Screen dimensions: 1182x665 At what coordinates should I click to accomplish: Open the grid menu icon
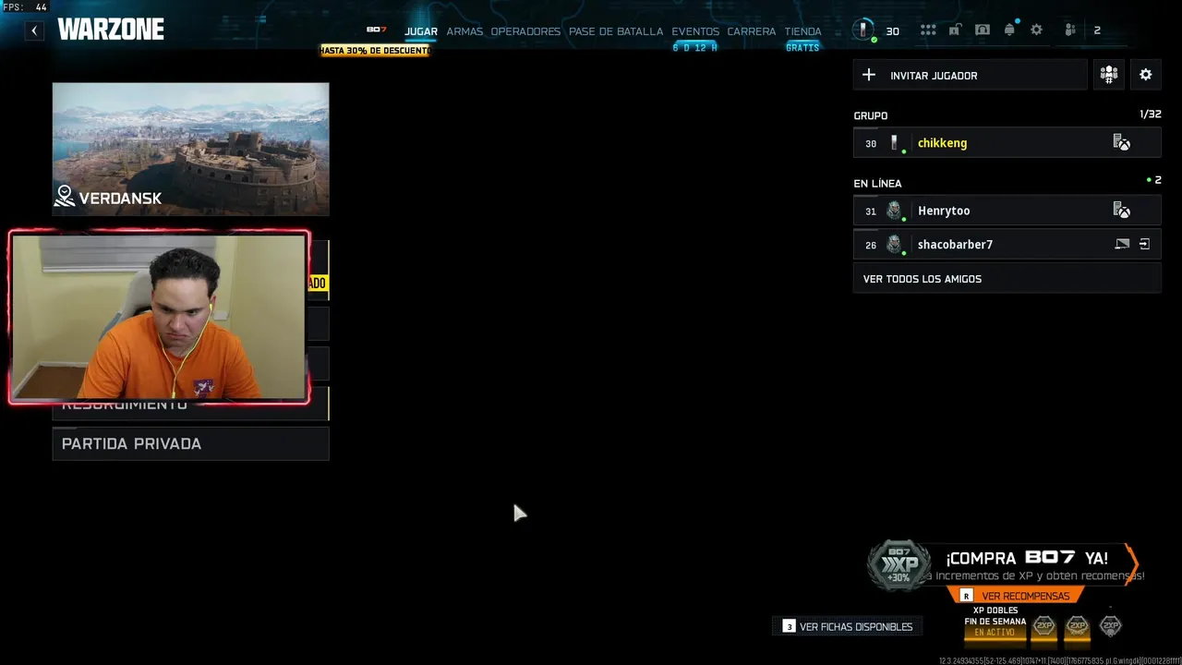[x=928, y=30]
